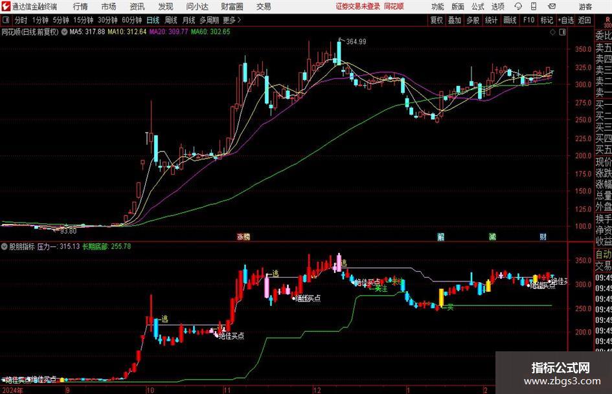Click the 压力一: 315.13 indicator value
Image resolution: width=612 pixels, height=394 pixels.
tap(58, 246)
